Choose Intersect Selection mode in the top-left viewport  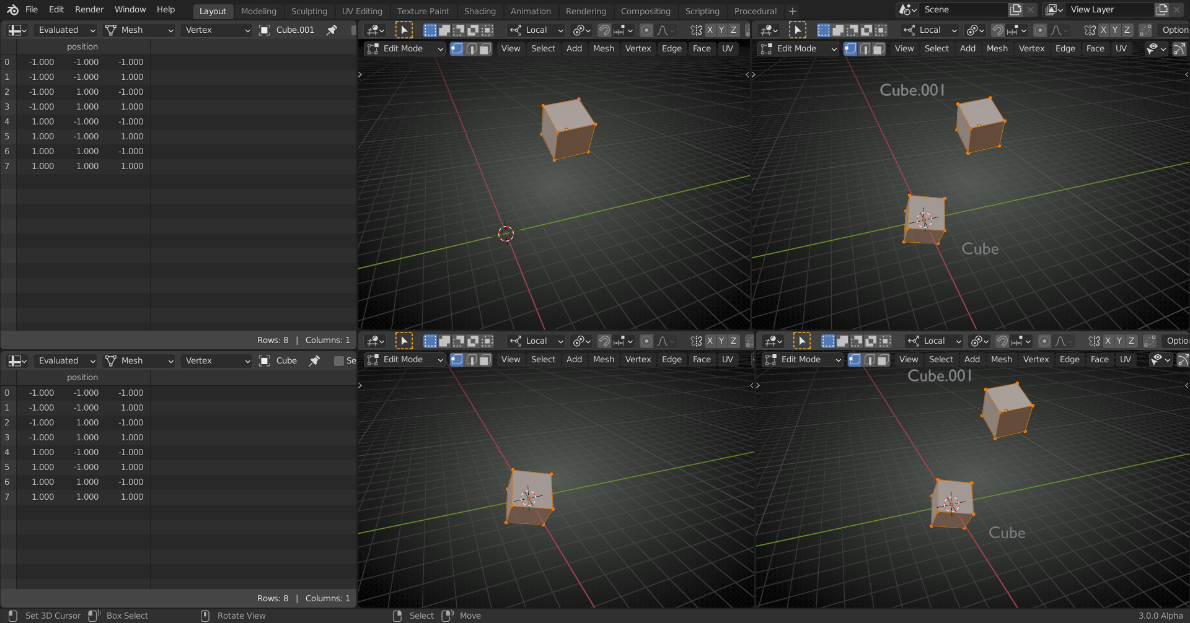[488, 30]
